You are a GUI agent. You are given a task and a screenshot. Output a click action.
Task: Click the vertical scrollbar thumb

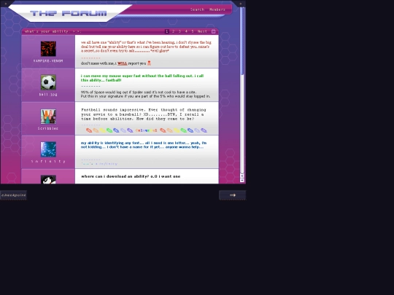pos(242,41)
